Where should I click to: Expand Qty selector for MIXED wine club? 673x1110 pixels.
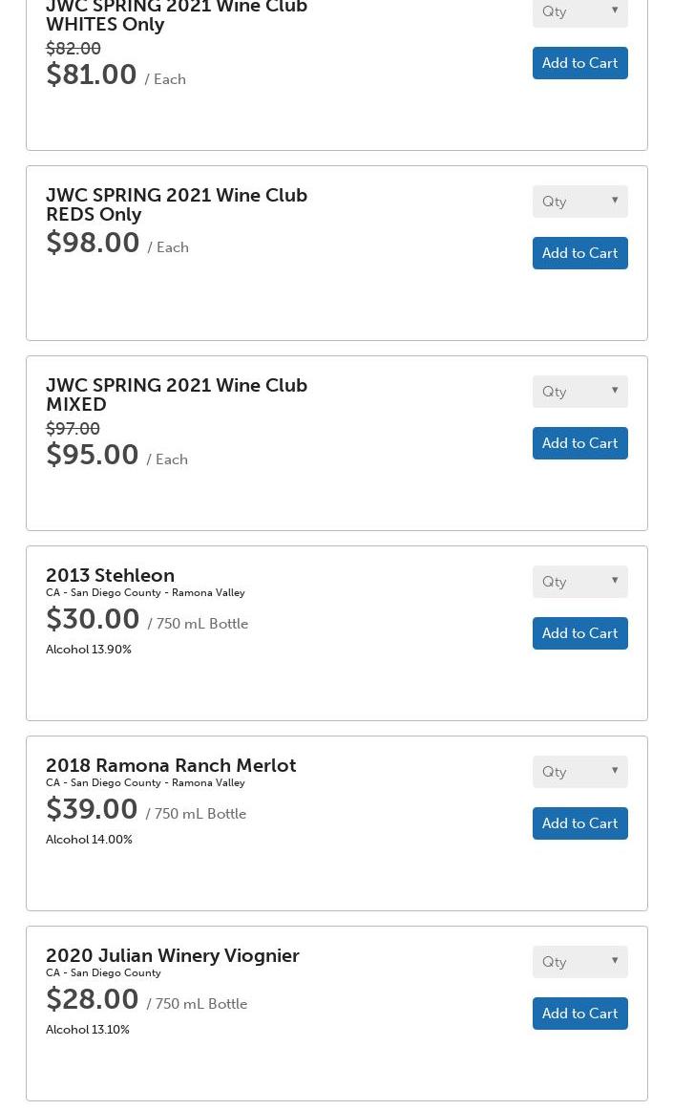[x=579, y=392]
